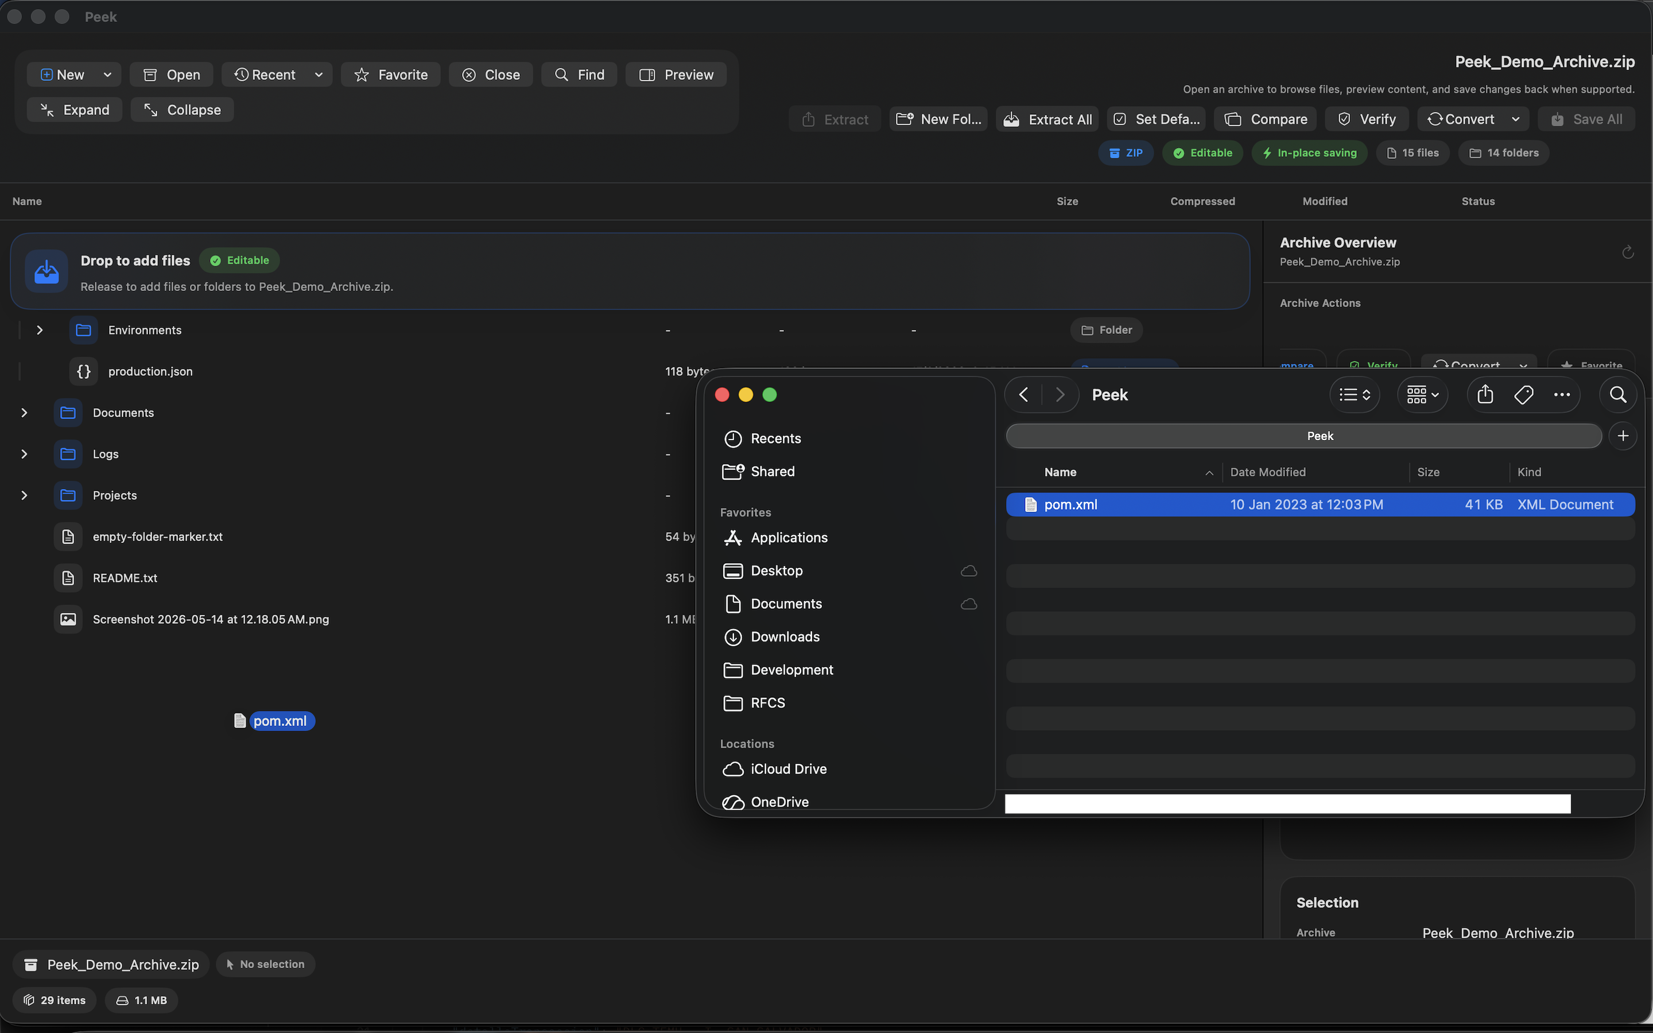The width and height of the screenshot is (1653, 1033).
Task: Click the refresh icon in Archive Overview
Action: [x=1628, y=252]
